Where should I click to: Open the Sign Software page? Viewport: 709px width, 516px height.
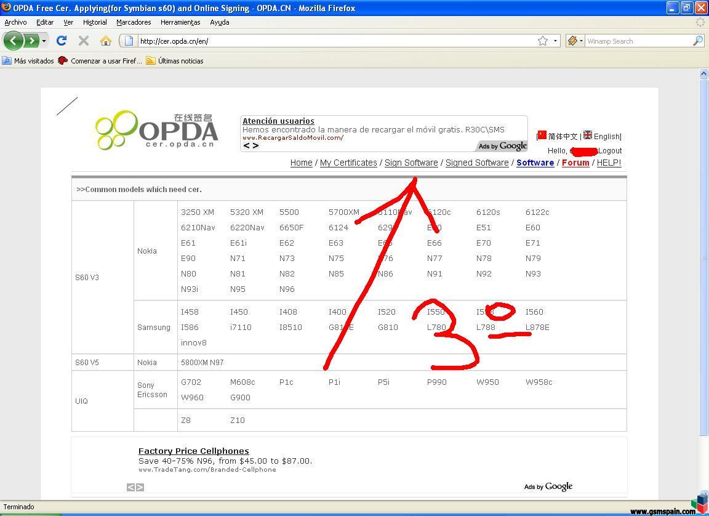tap(411, 163)
